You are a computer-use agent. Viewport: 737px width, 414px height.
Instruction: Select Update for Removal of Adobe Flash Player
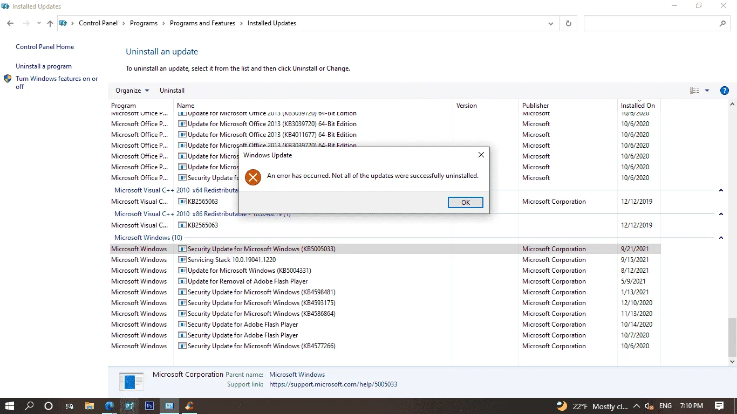coord(385,281)
